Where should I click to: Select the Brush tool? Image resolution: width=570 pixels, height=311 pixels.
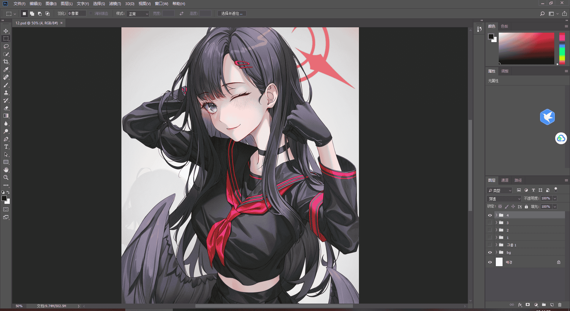coord(6,85)
